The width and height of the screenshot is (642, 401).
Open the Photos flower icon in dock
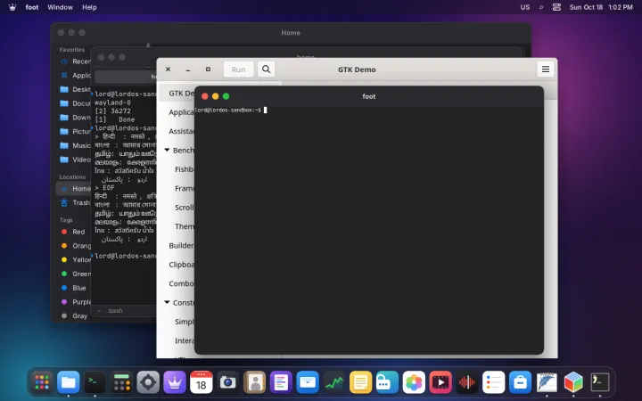pos(414,383)
